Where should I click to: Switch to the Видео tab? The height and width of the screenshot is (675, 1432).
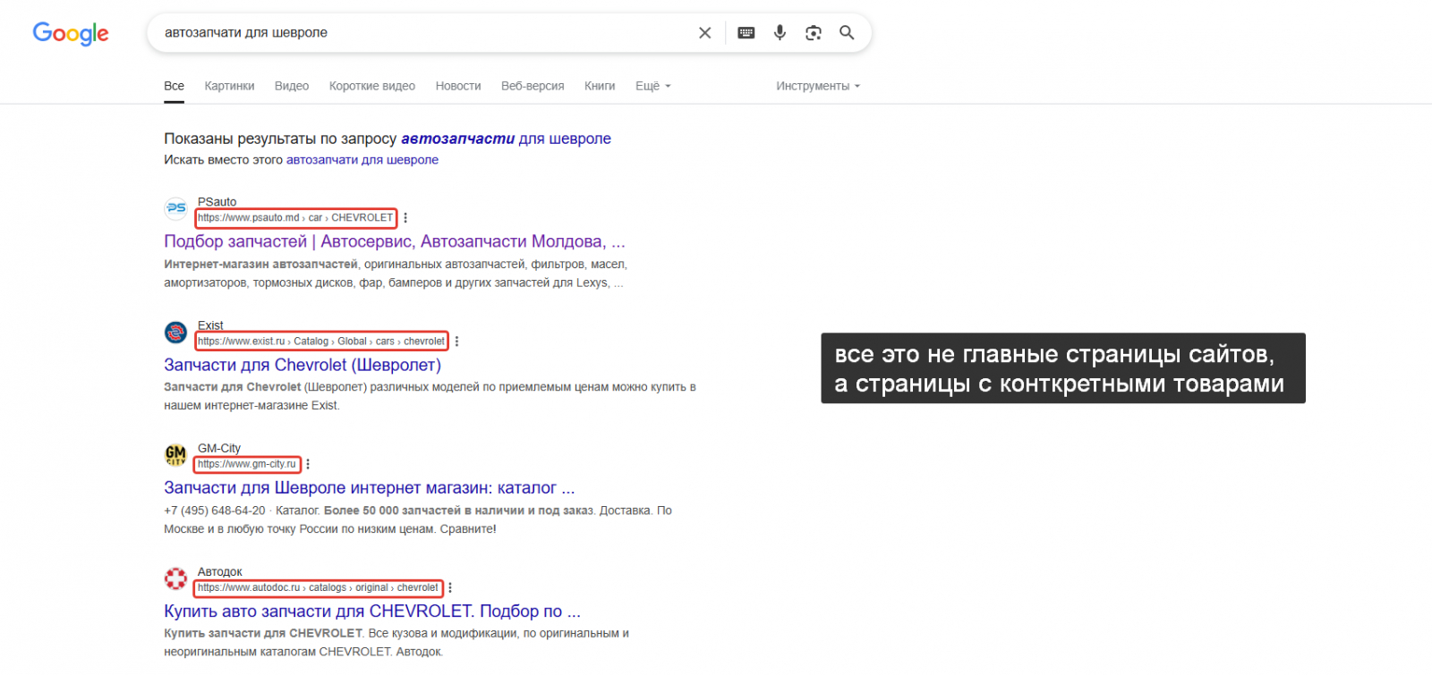pyautogui.click(x=292, y=86)
